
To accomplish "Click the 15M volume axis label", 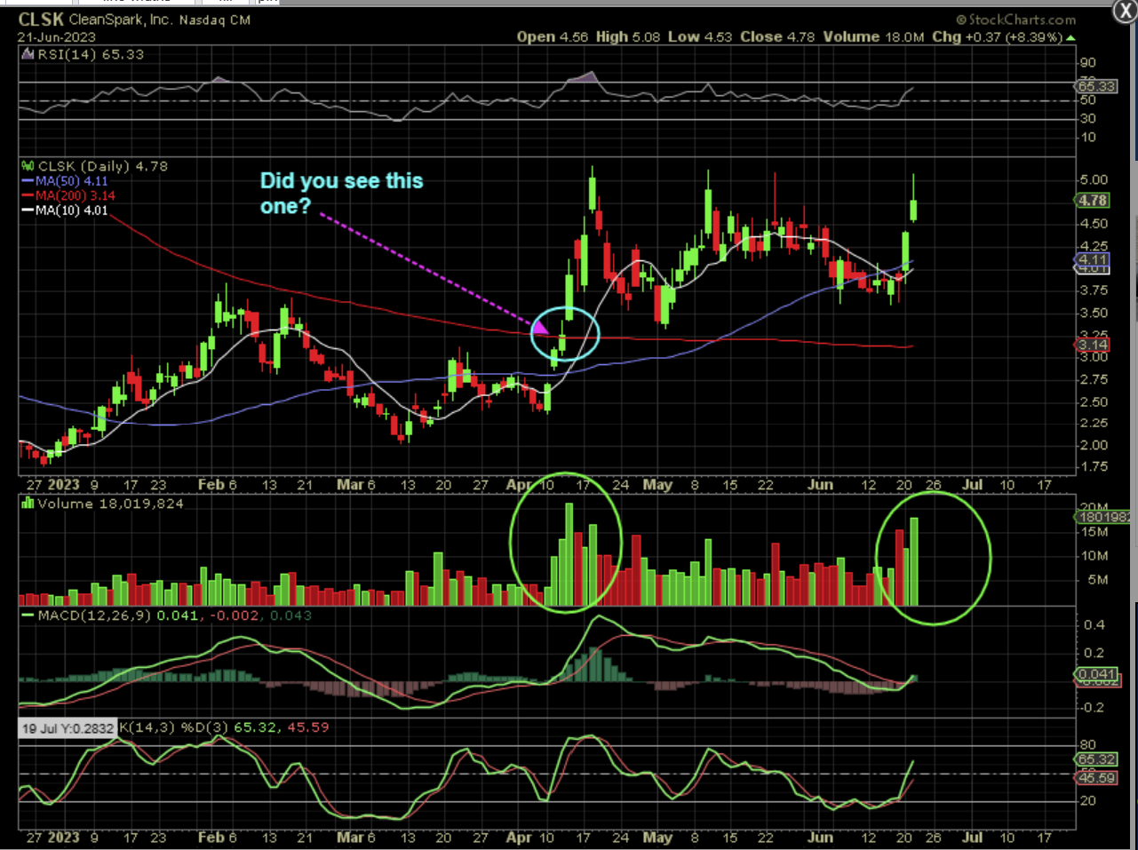I will 1095,532.
